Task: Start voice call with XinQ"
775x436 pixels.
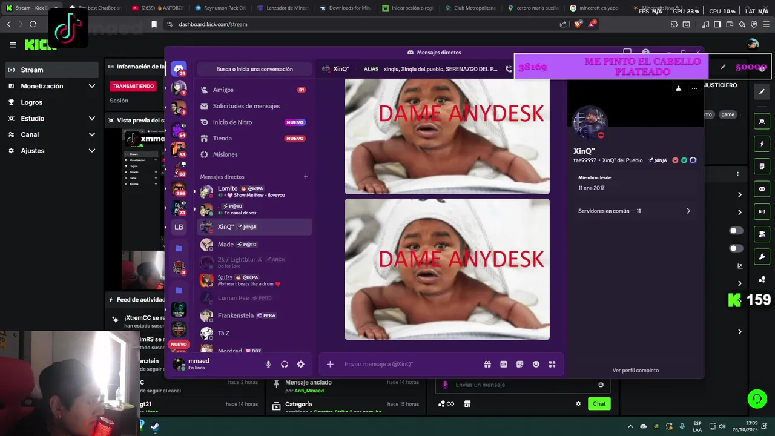Action: [509, 69]
